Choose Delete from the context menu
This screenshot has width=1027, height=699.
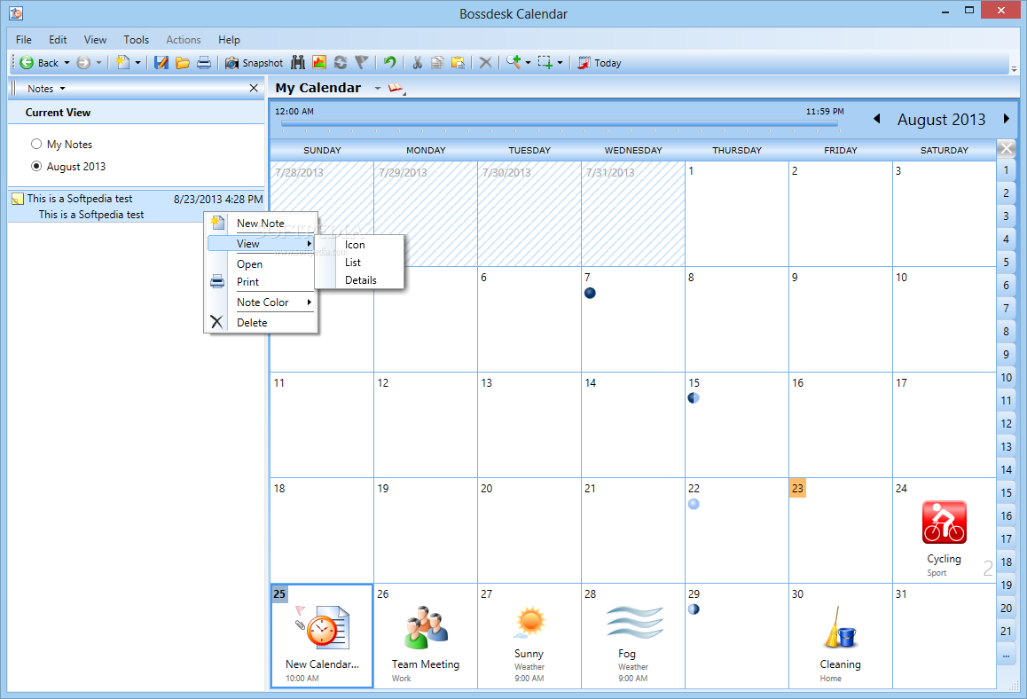tap(261, 322)
